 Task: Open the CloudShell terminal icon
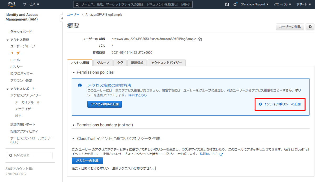pyautogui.click(x=227, y=4)
